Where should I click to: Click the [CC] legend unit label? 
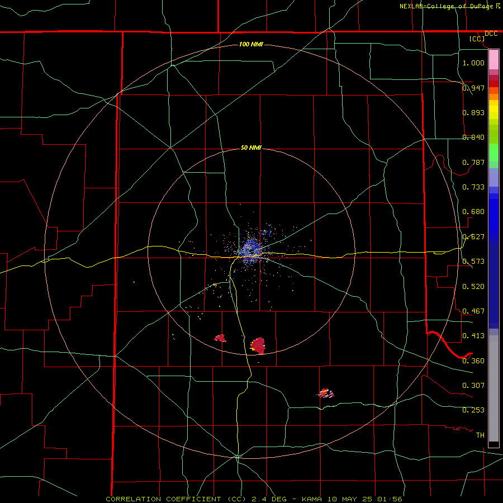coord(477,39)
